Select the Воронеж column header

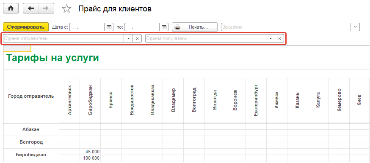click(235, 100)
